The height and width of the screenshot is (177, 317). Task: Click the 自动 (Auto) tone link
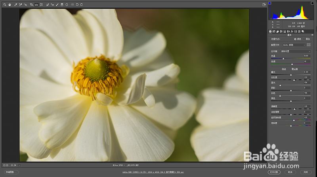(284, 69)
